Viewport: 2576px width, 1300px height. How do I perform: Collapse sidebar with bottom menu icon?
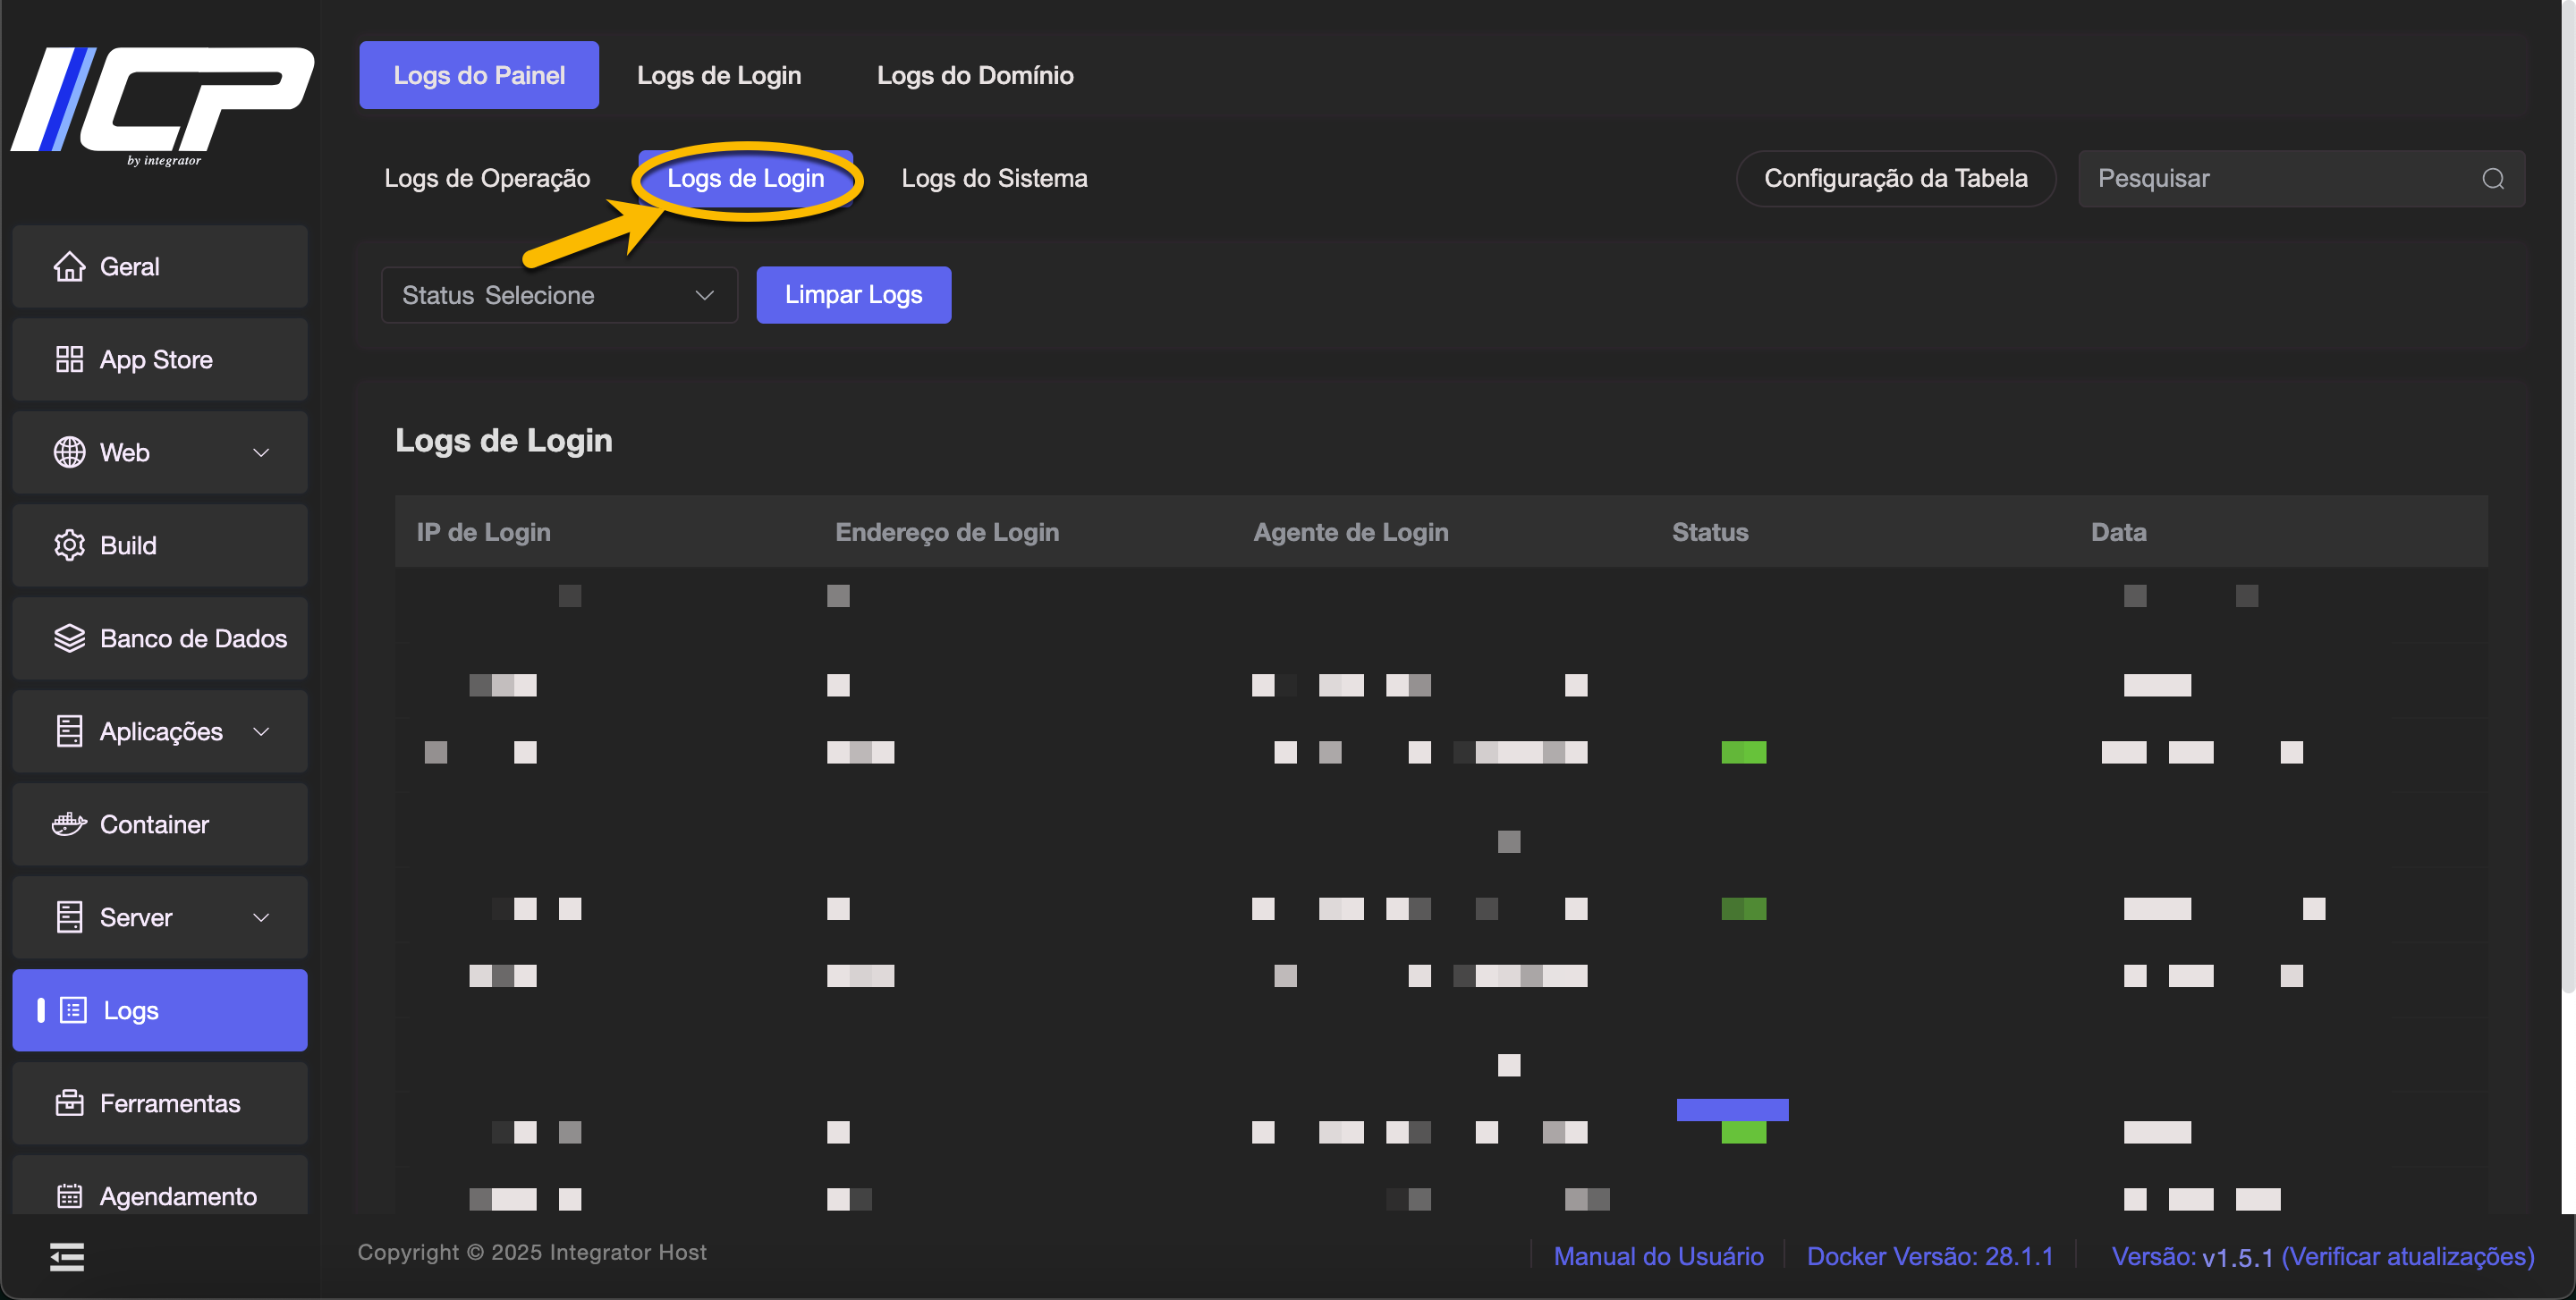pos(67,1256)
